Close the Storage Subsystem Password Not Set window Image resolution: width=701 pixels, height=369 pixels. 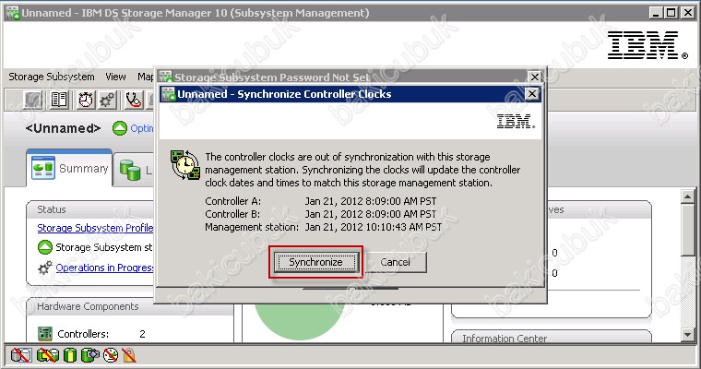coord(534,77)
